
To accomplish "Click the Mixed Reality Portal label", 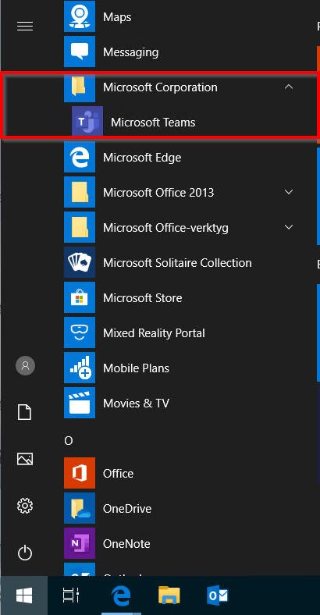I will tap(154, 333).
